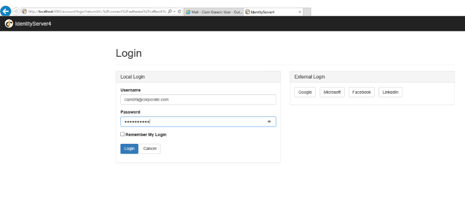This screenshot has width=465, height=199.
Task: Close the IdentityServer4 tab
Action: coord(300,12)
